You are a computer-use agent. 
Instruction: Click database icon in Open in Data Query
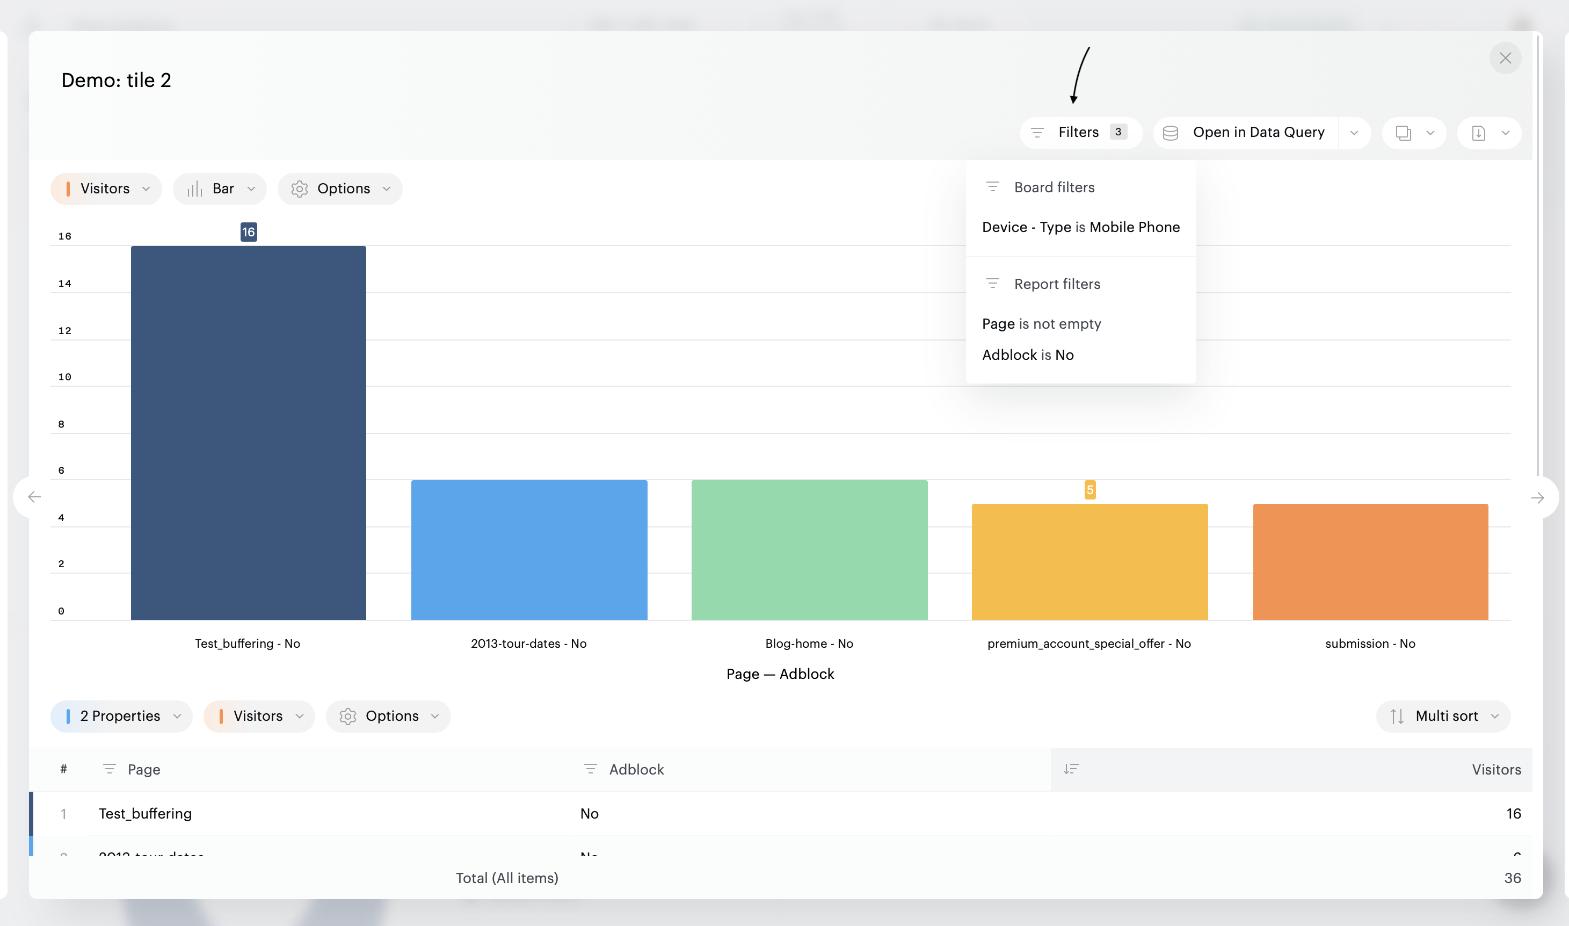pos(1171,133)
